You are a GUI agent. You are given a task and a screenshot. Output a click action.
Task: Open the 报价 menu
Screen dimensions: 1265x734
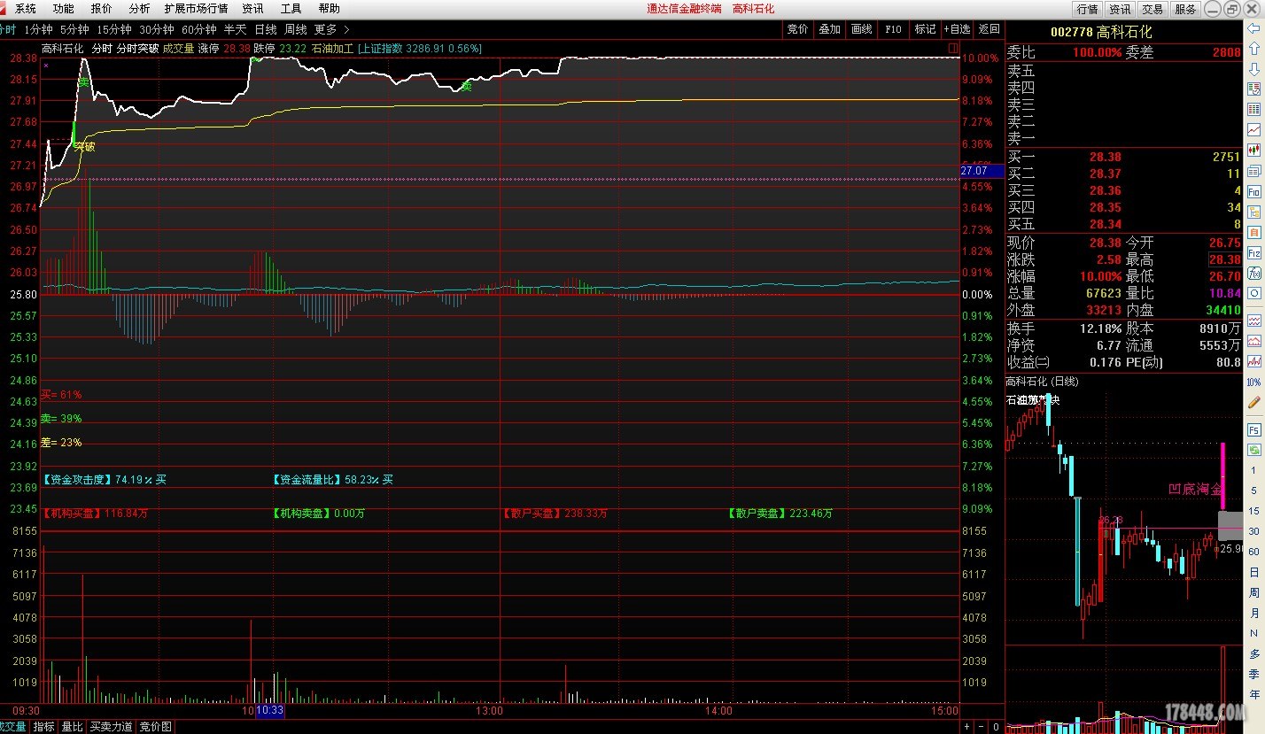click(x=101, y=9)
